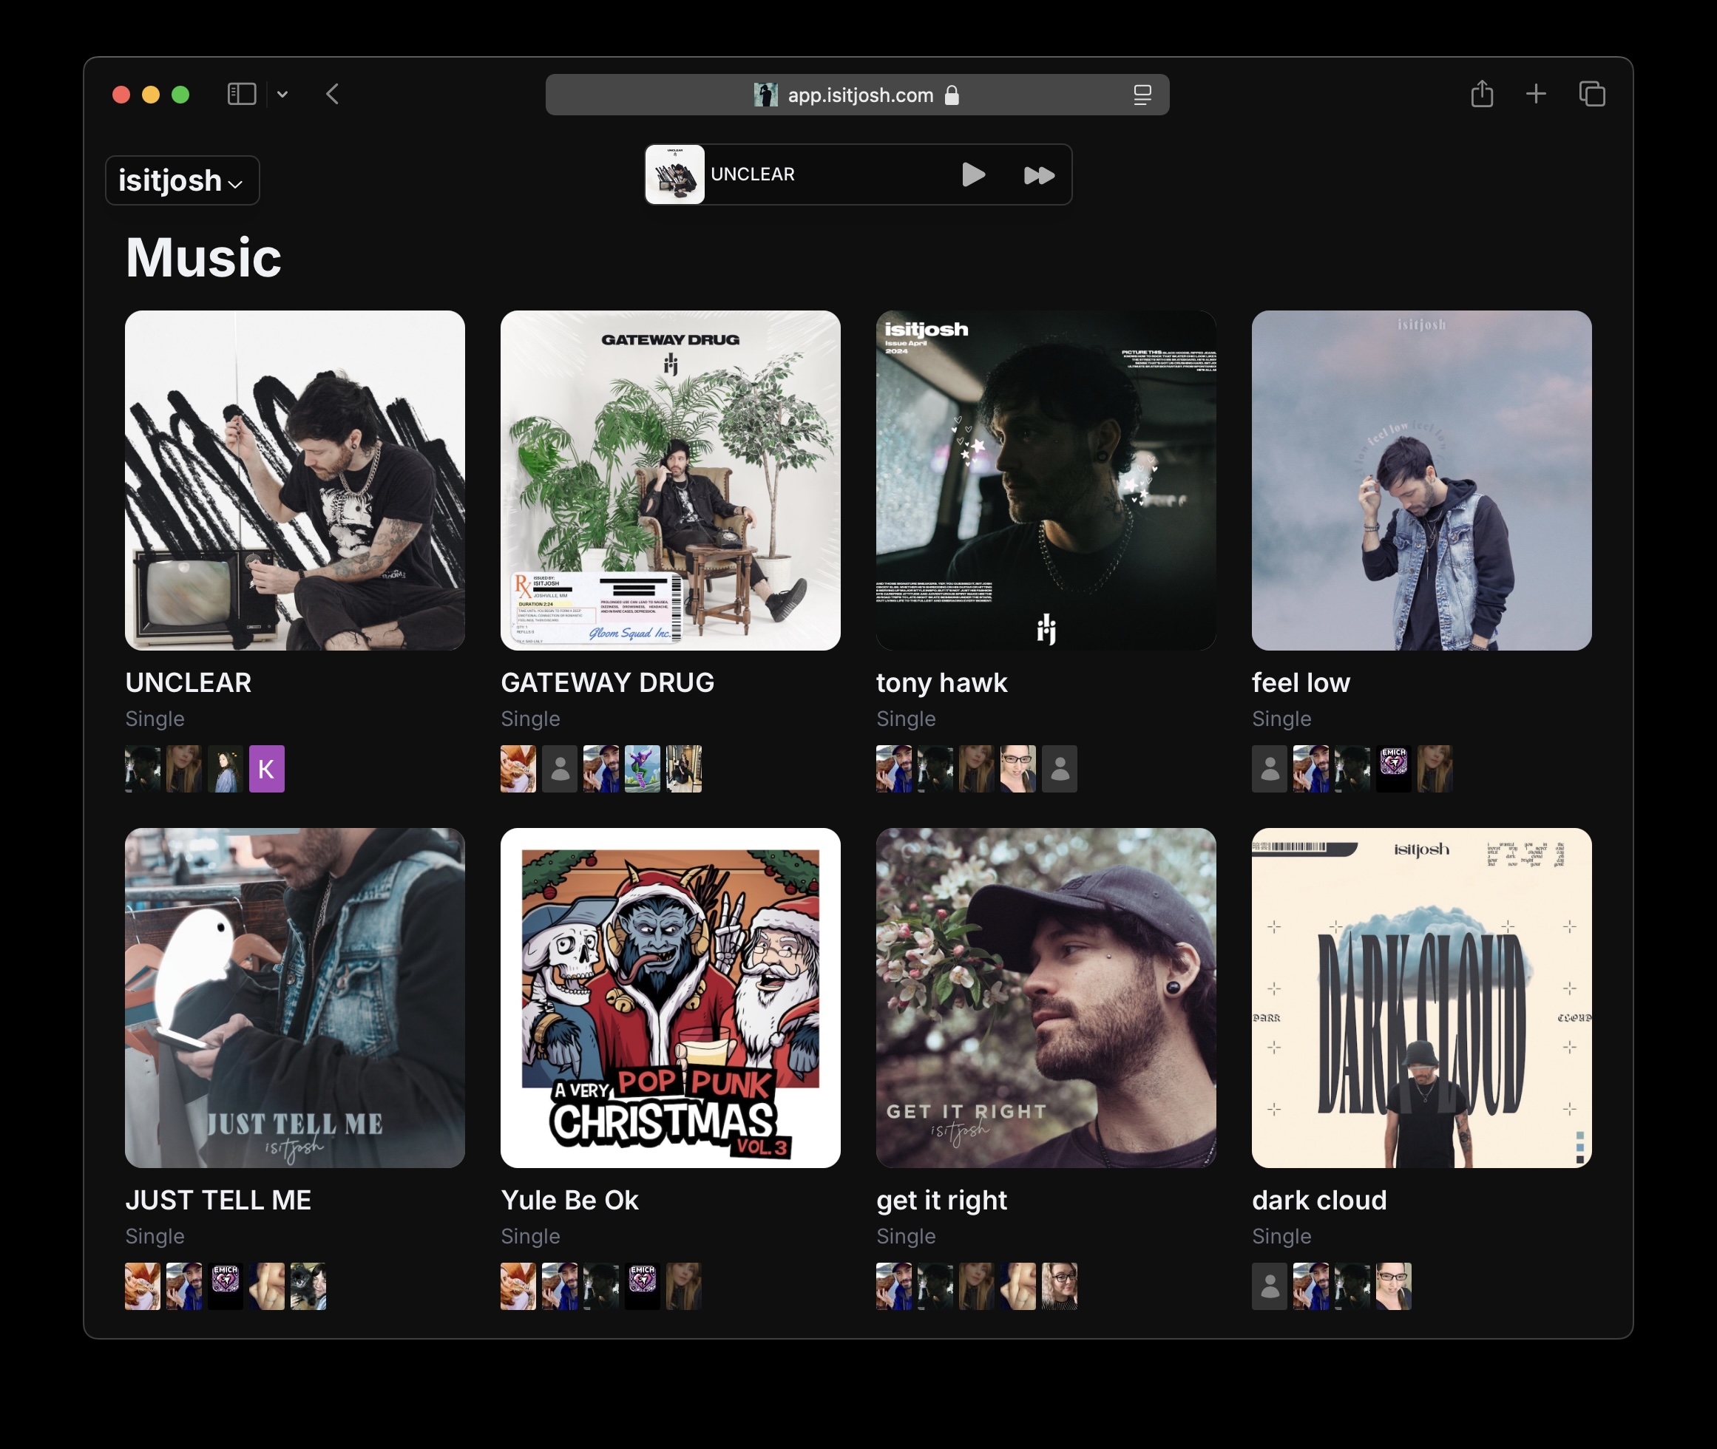Viewport: 1717px width, 1449px height.
Task: Open the tony hawk album cover
Action: coord(1046,481)
